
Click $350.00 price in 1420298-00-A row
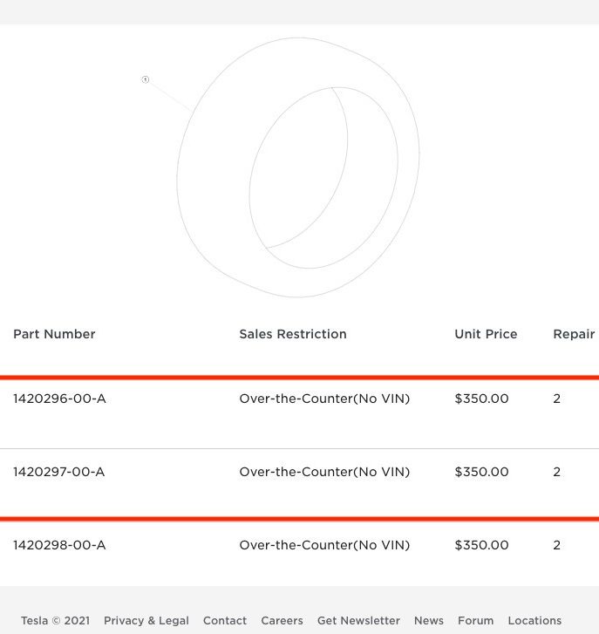pyautogui.click(x=482, y=545)
